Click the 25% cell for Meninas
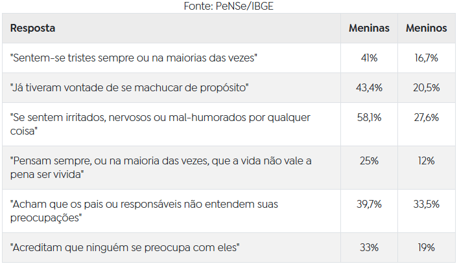The height and width of the screenshot is (266, 459). 369,161
